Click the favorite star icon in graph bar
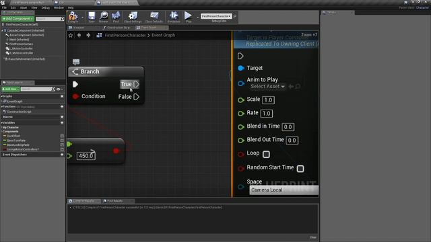Viewport: 431px width, 242px height. tap(71, 35)
